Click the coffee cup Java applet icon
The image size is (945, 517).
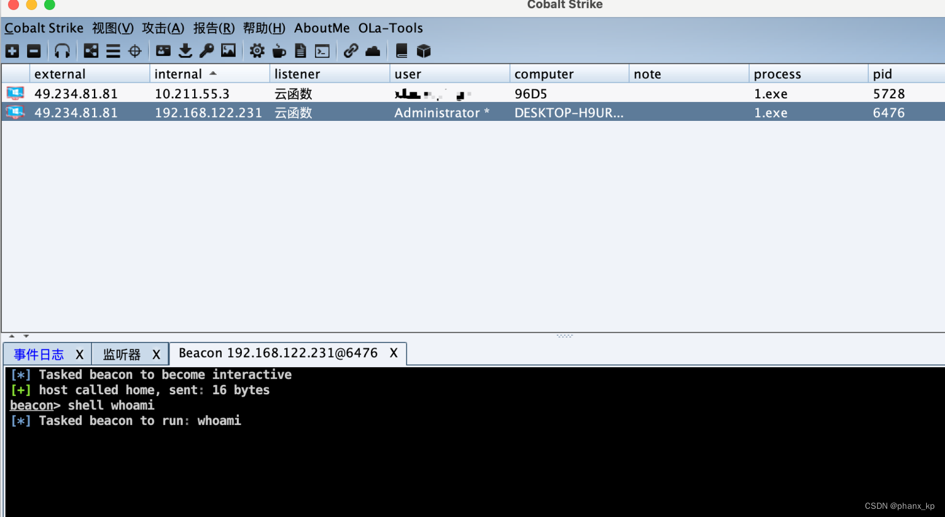[x=279, y=51]
